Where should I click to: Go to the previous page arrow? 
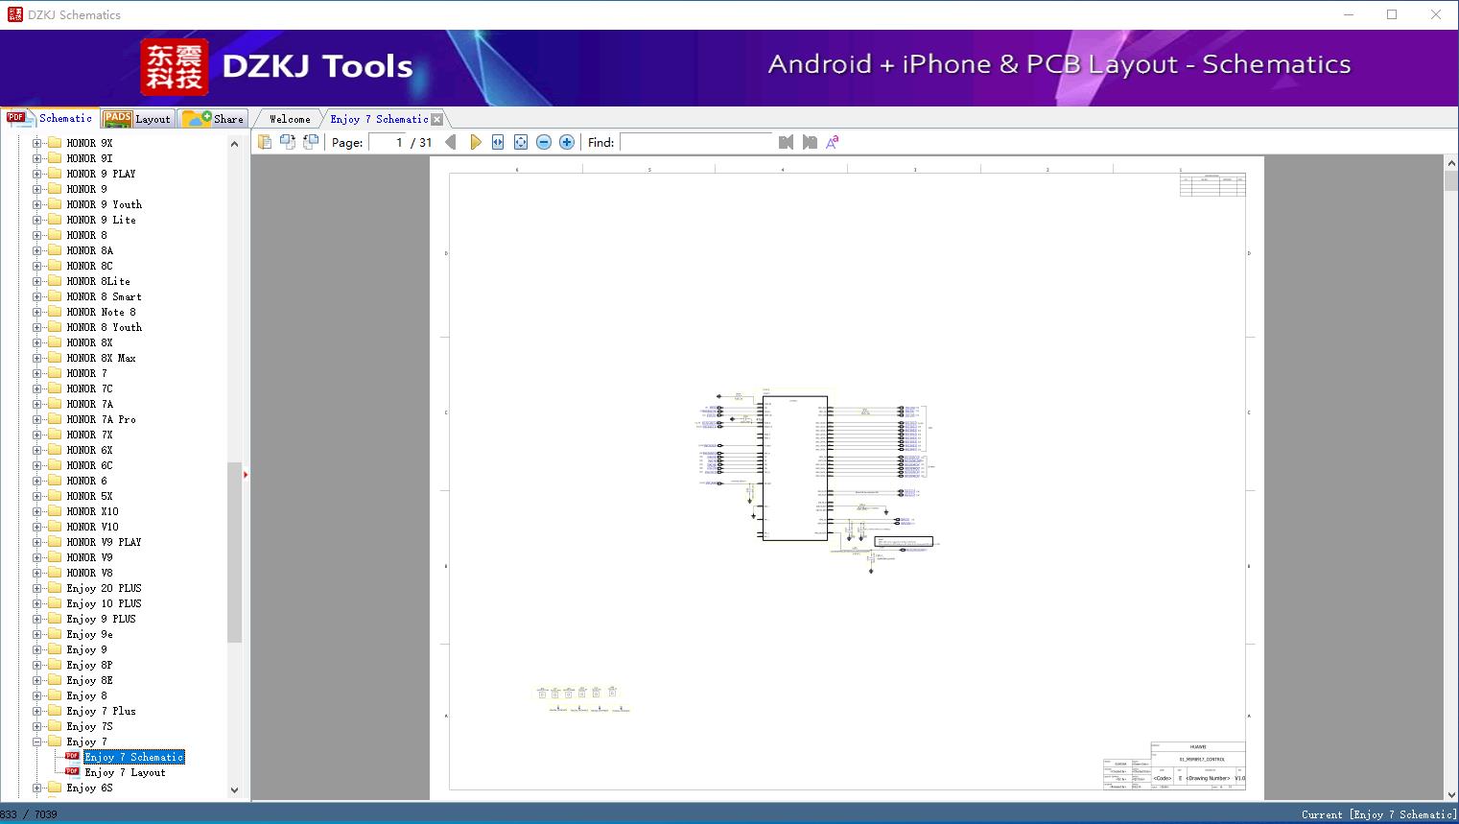pyautogui.click(x=451, y=142)
